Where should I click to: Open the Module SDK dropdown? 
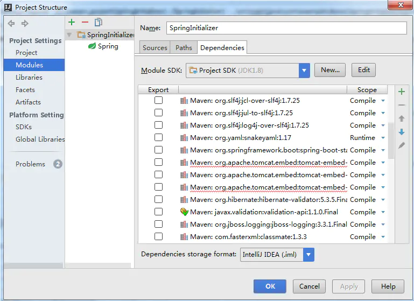tap(304, 71)
